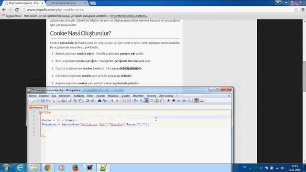Screen dimensions: 306x172
Task: Toggle show all characters icon
Action: (141, 101)
